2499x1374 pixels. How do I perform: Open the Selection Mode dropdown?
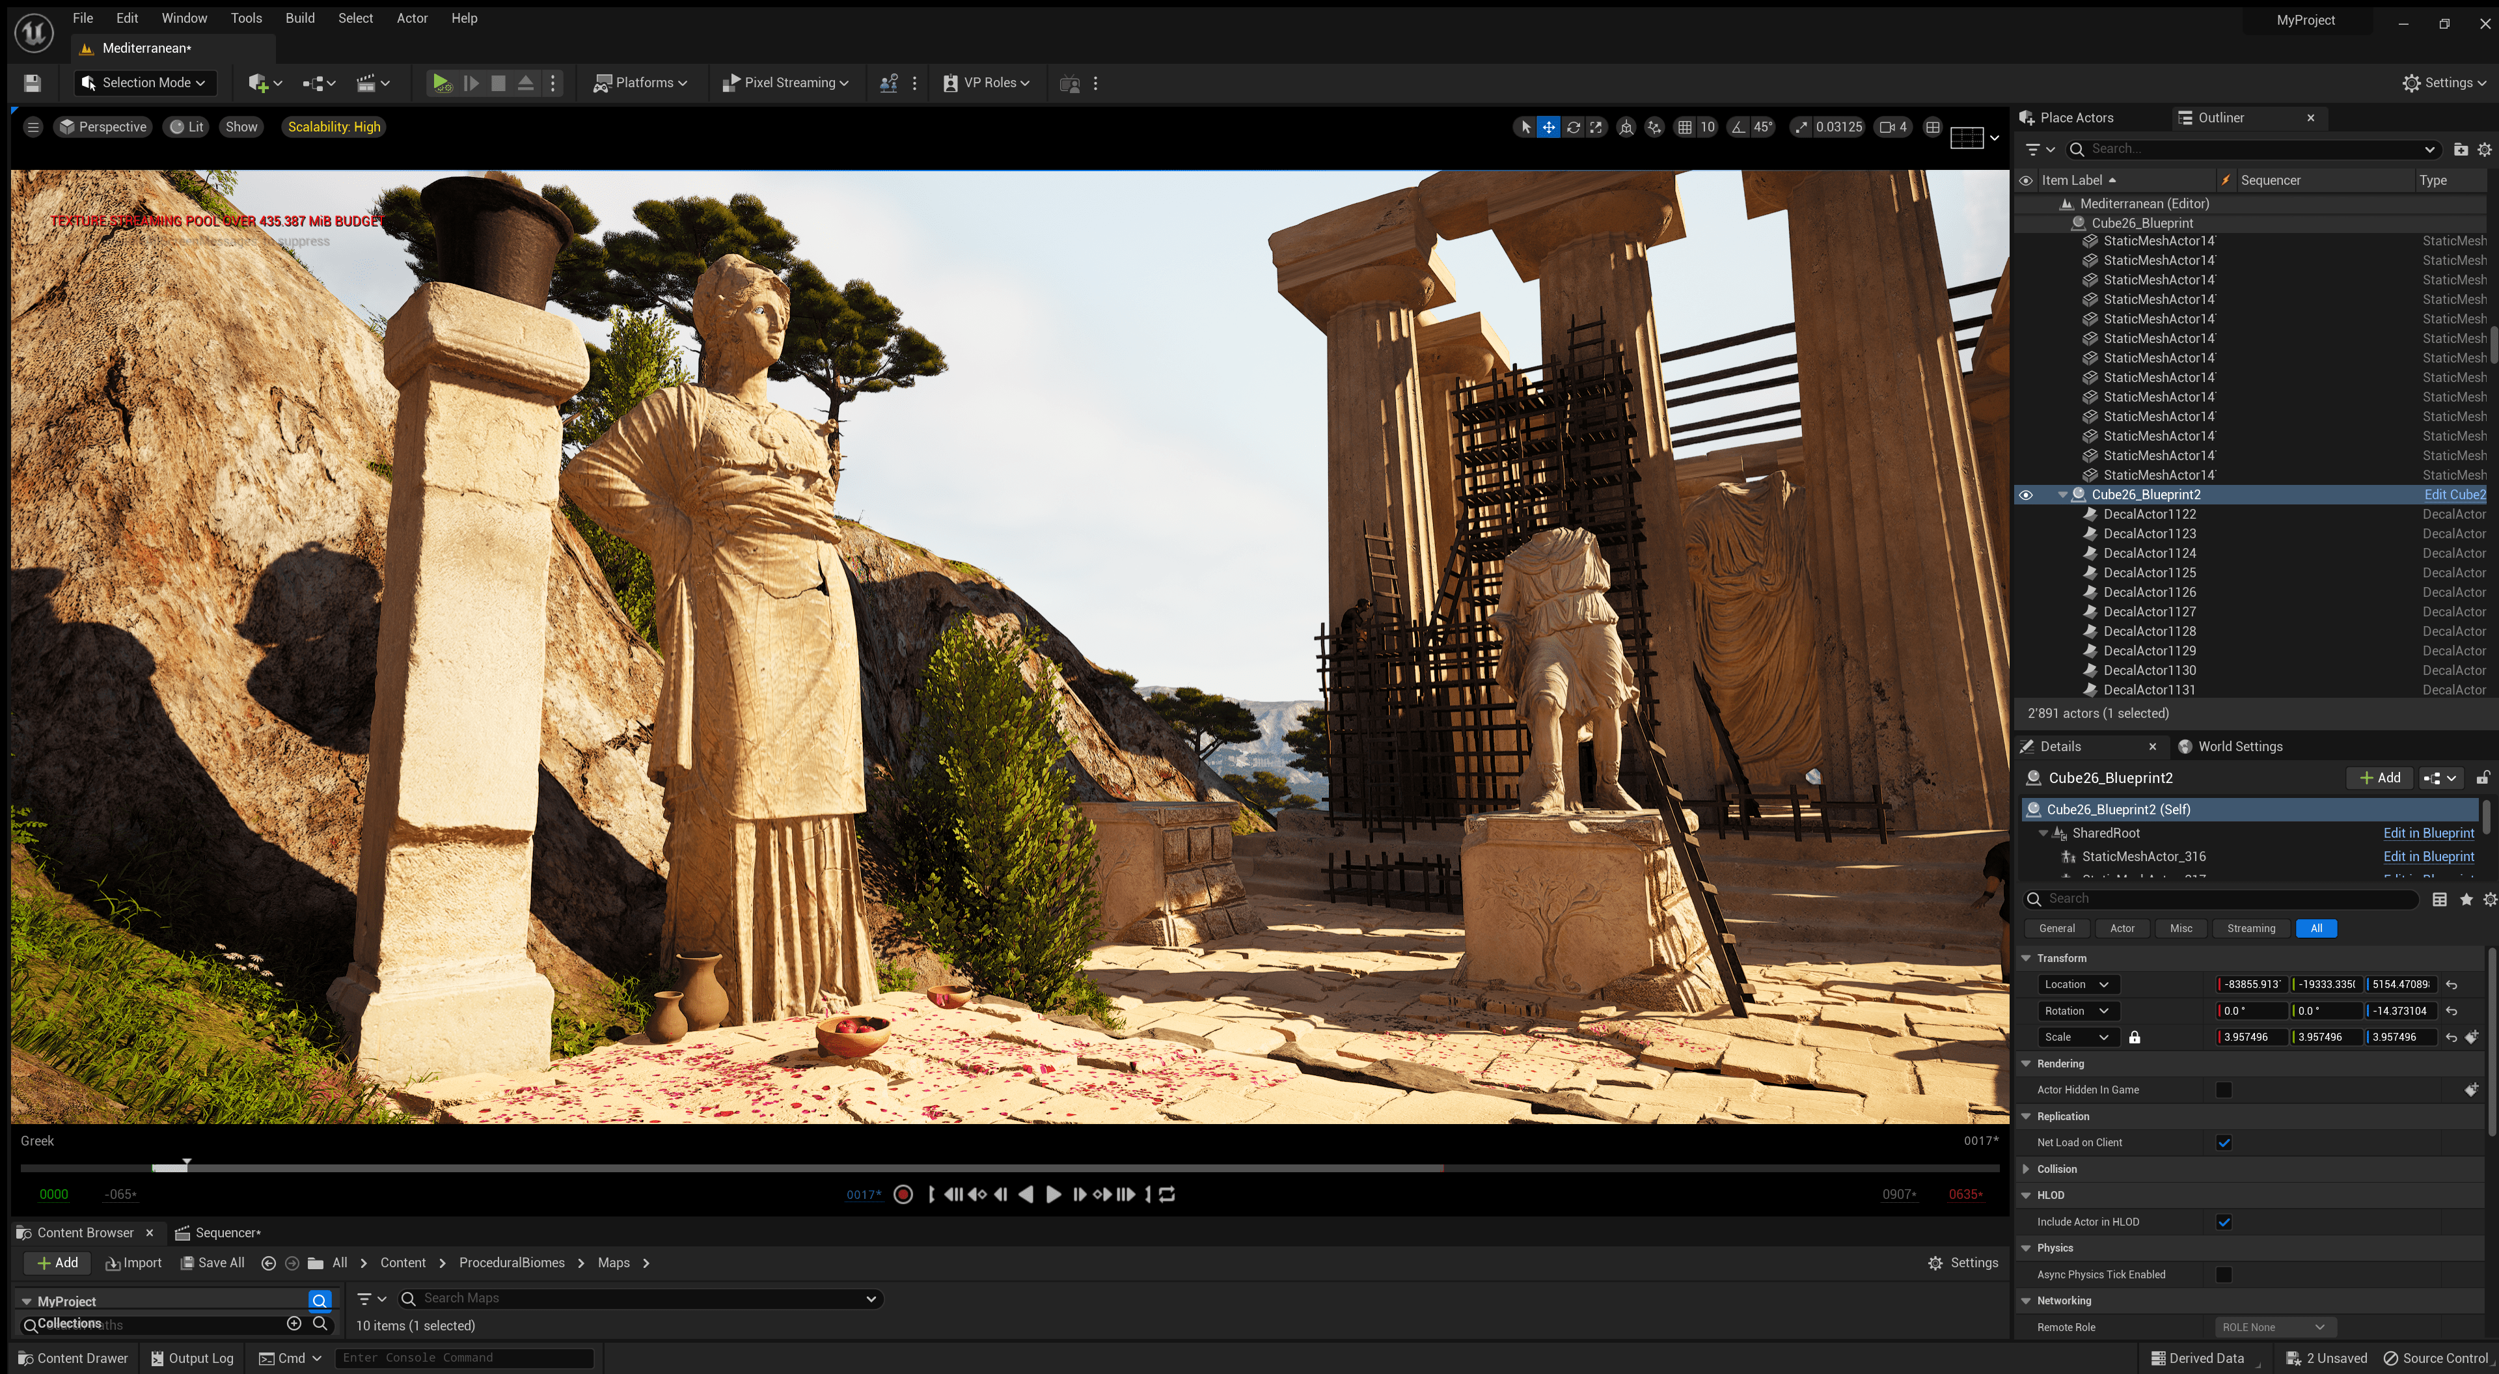coord(144,83)
